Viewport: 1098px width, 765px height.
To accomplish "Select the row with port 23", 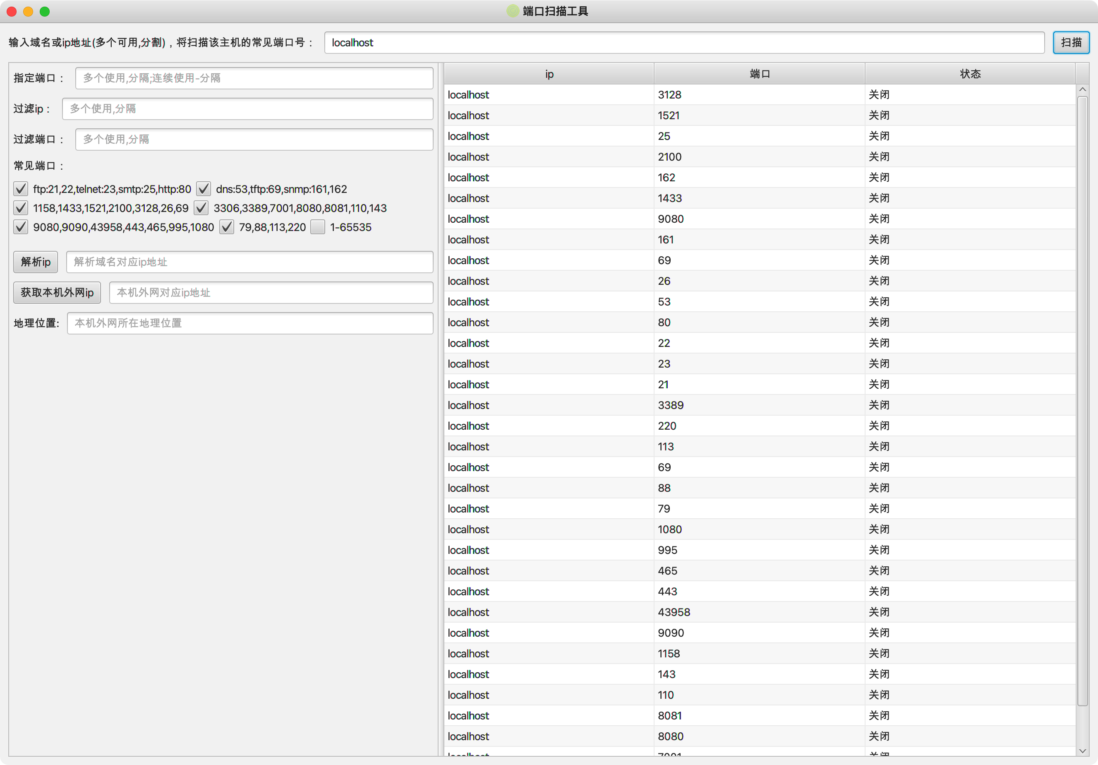I will tap(760, 363).
